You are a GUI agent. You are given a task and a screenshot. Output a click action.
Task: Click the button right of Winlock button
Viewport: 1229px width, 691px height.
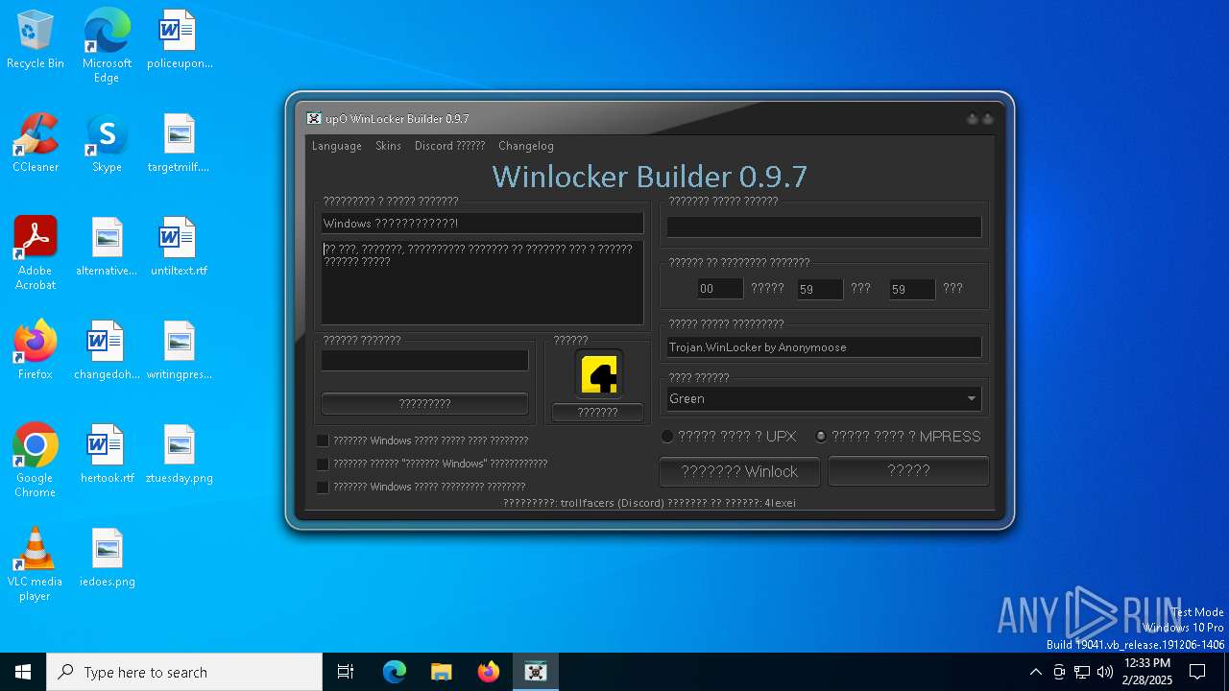908,470
